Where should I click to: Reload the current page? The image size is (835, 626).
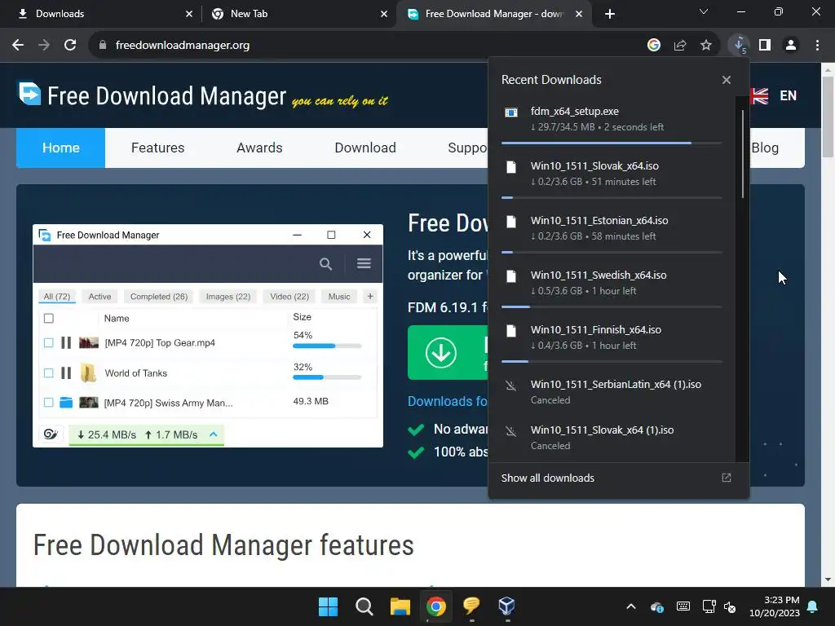click(70, 46)
